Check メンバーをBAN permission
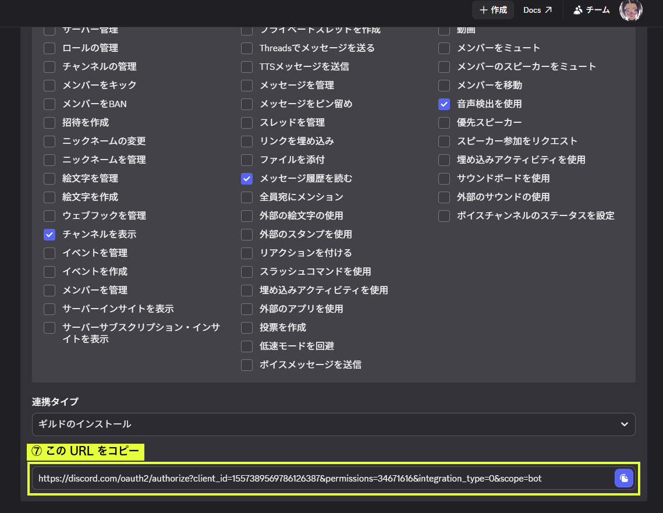Viewport: 663px width, 513px height. [49, 104]
